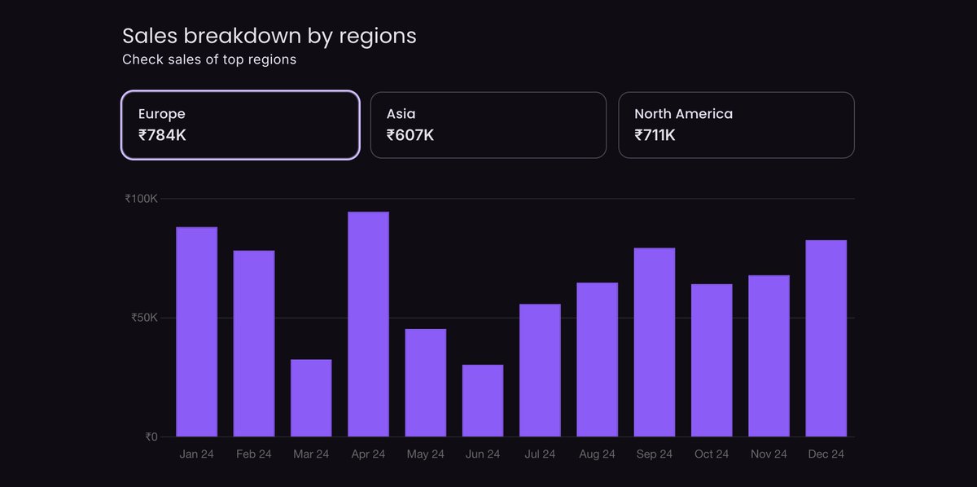Click the Feb 24 axis label
The width and height of the screenshot is (977, 487).
coord(254,454)
